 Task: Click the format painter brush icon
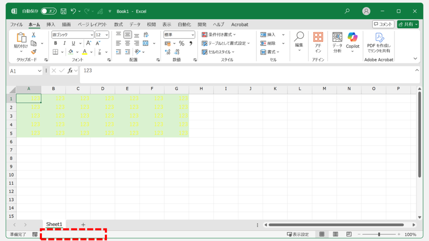click(34, 52)
